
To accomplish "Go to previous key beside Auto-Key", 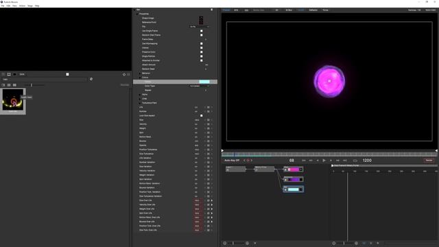I will 244,161.
